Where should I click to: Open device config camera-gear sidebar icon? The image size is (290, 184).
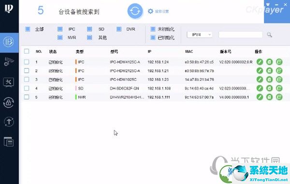(x=9, y=62)
